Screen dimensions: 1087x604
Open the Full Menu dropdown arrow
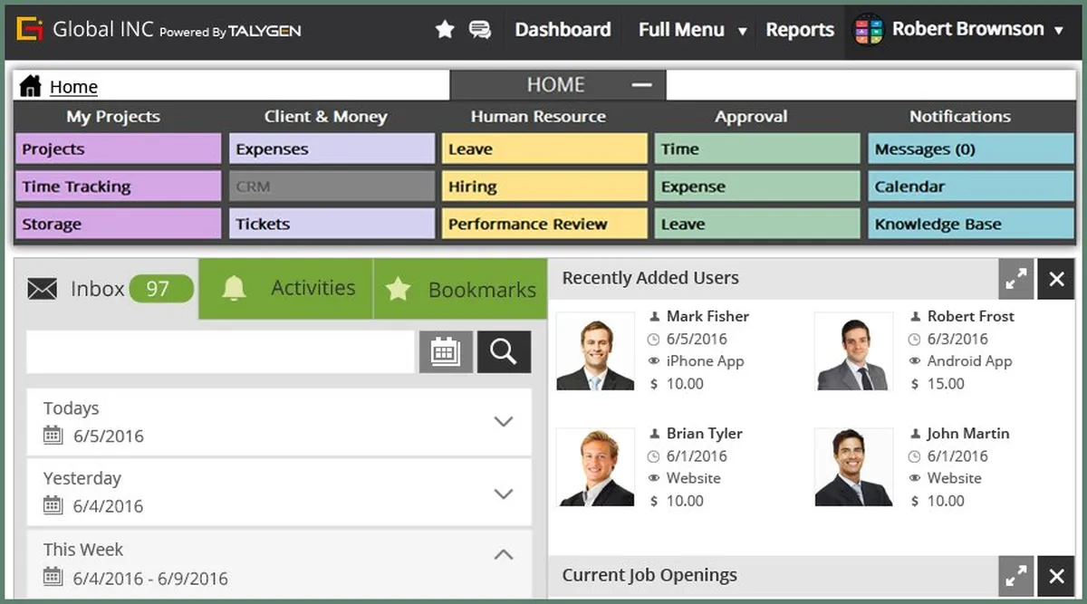742,32
